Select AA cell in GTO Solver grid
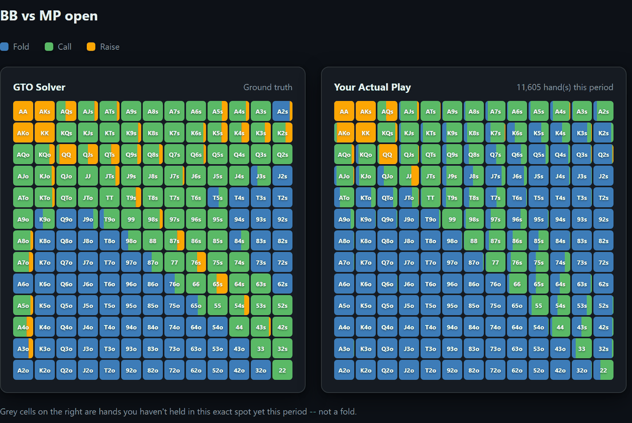This screenshot has width=632, height=423. coord(23,111)
